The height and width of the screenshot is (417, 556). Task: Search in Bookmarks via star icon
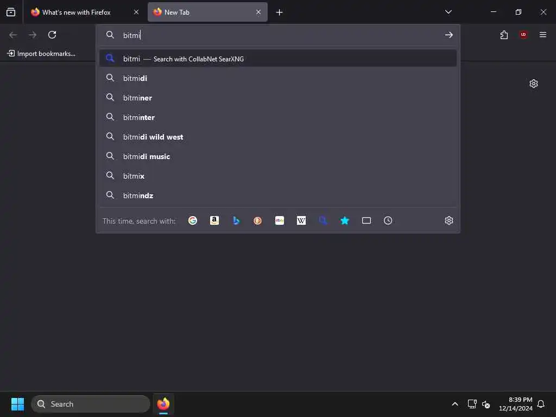[x=345, y=220]
